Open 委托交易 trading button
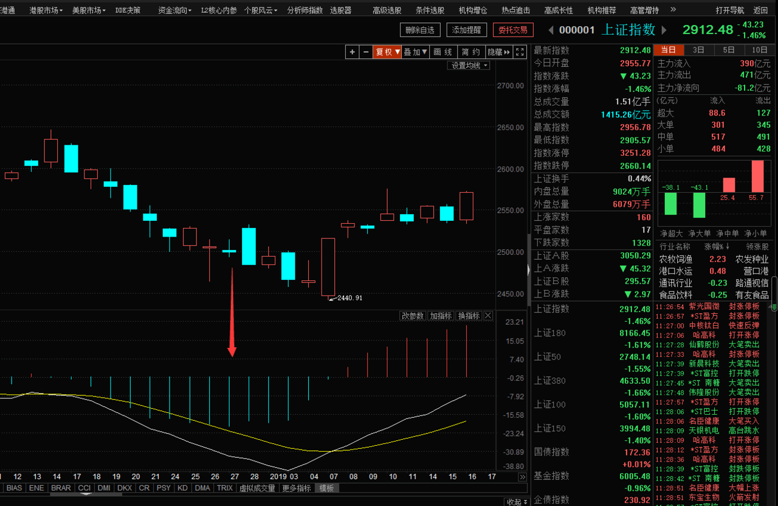This screenshot has width=778, height=506. pyautogui.click(x=513, y=30)
